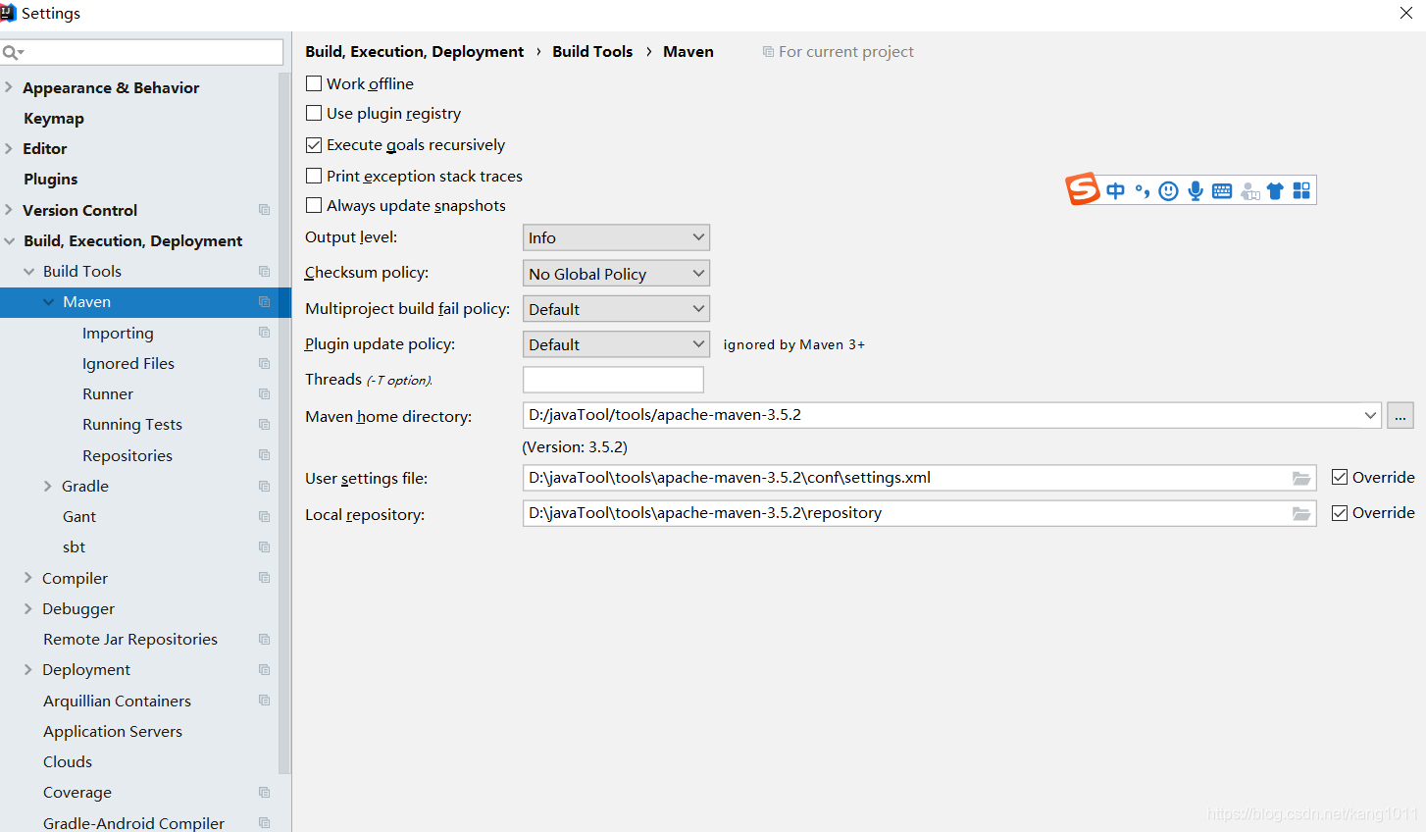Viewport: 1426px width, 832px height.
Task: Click the search magnifier icon in settings
Action: click(x=12, y=52)
